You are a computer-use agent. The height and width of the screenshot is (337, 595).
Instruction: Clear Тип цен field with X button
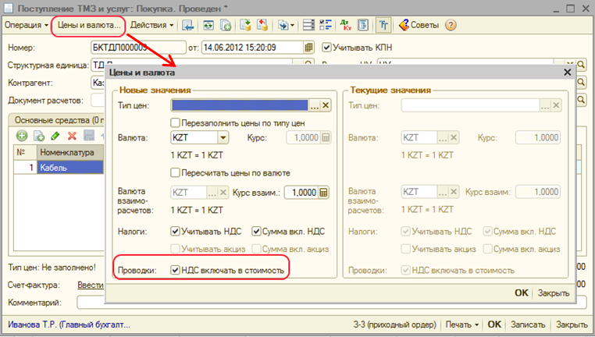(326, 105)
